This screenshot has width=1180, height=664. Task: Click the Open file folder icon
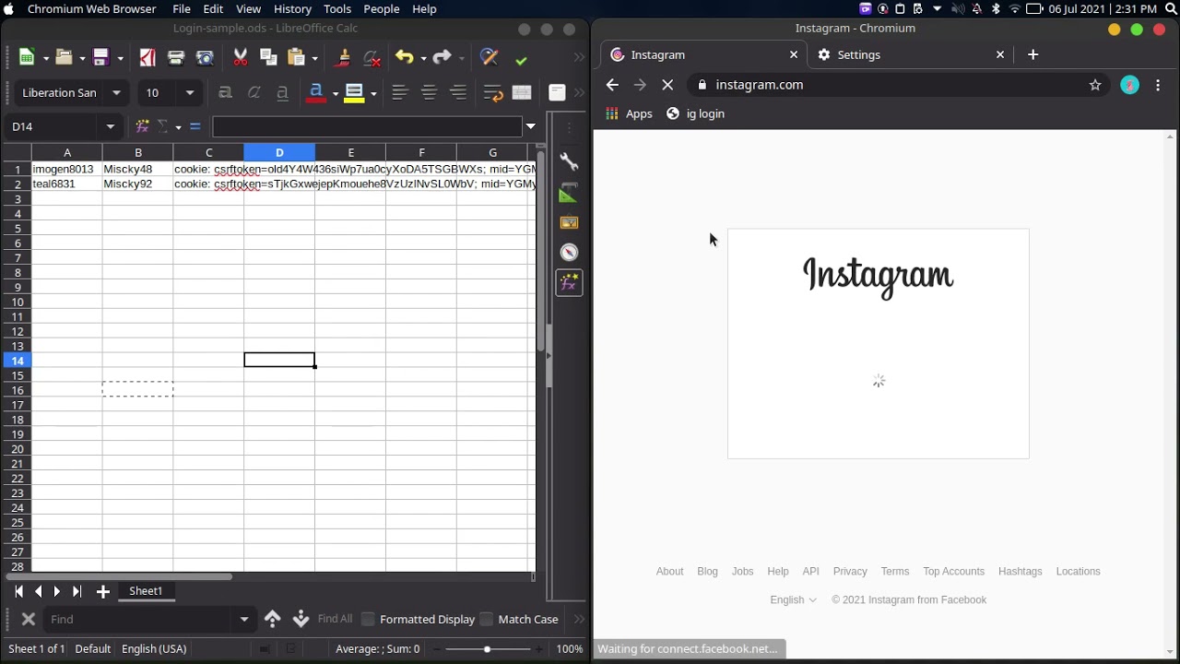(x=64, y=58)
